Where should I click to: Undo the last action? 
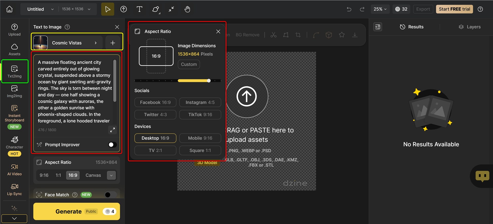click(x=349, y=9)
